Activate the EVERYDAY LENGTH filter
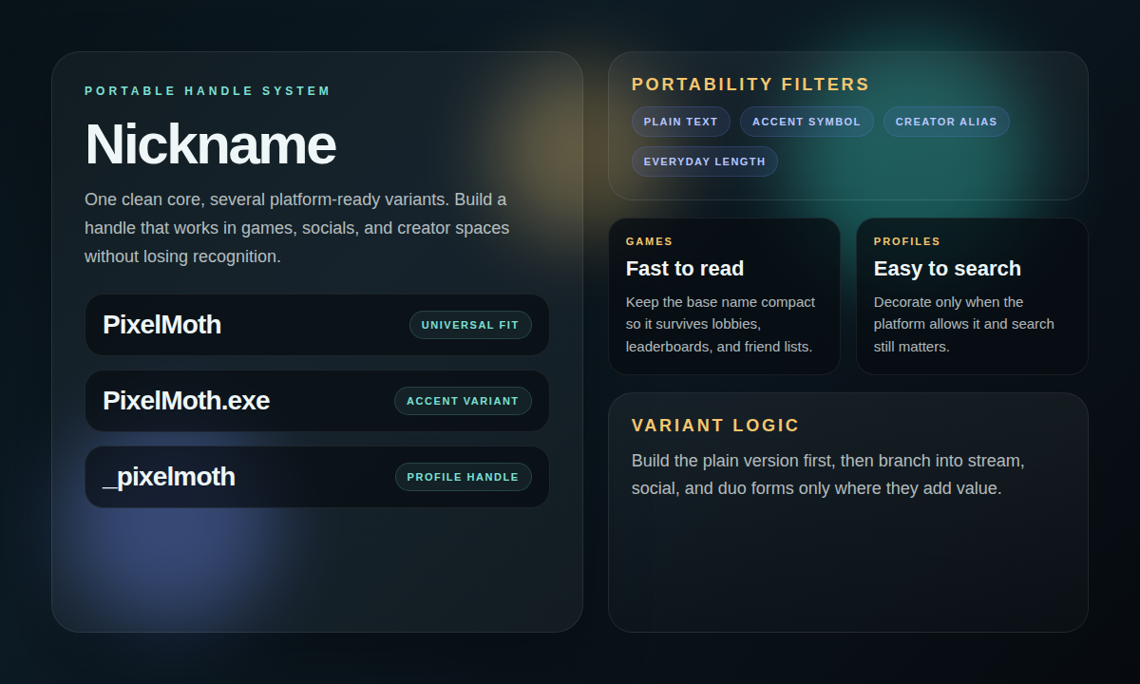 704,161
